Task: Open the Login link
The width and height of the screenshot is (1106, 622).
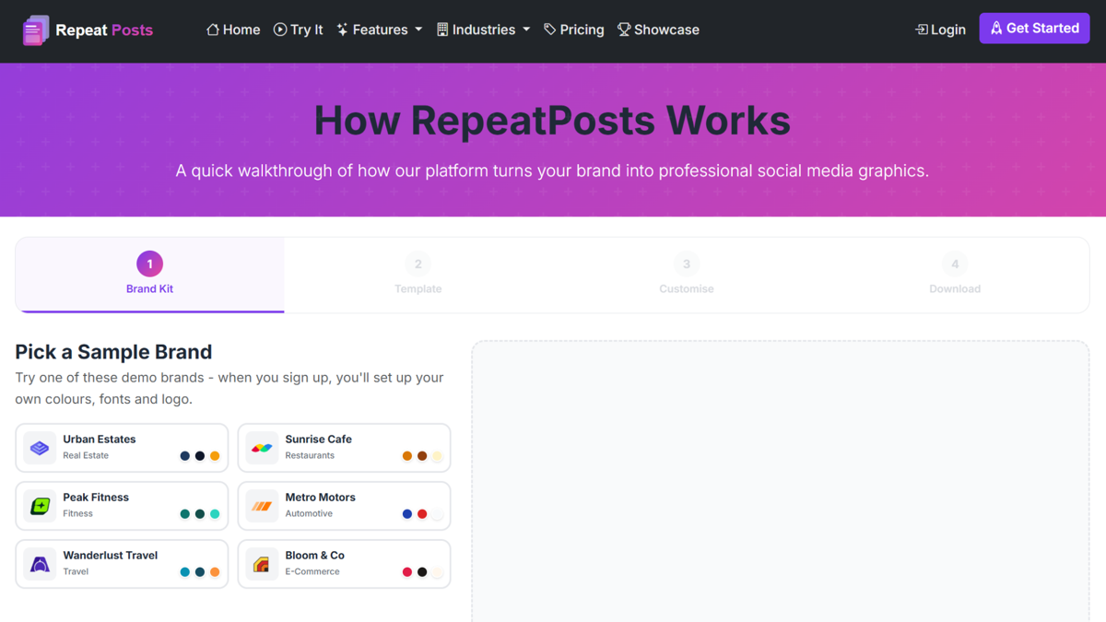Action: [940, 29]
